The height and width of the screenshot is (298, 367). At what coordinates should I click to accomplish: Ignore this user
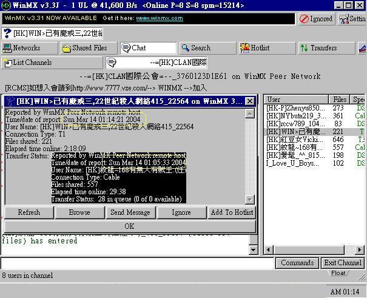(x=181, y=212)
